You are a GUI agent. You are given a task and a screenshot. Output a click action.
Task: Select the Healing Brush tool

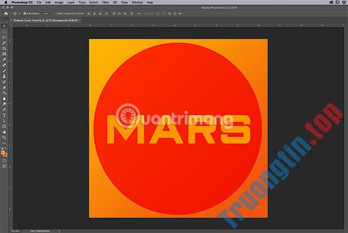click(4, 65)
